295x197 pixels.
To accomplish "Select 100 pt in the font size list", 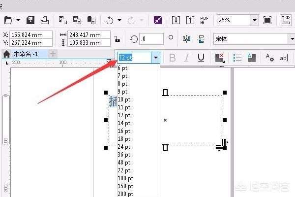I will point(125,178).
